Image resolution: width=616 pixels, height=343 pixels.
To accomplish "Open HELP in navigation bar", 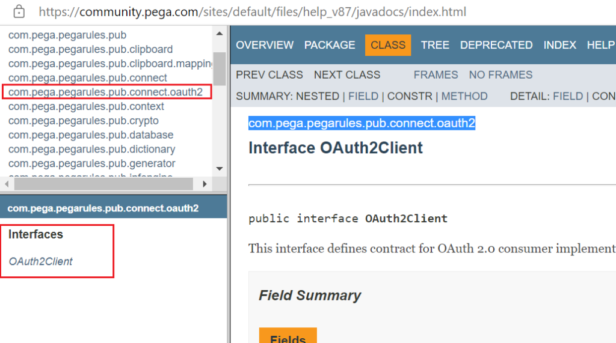I will coord(601,45).
